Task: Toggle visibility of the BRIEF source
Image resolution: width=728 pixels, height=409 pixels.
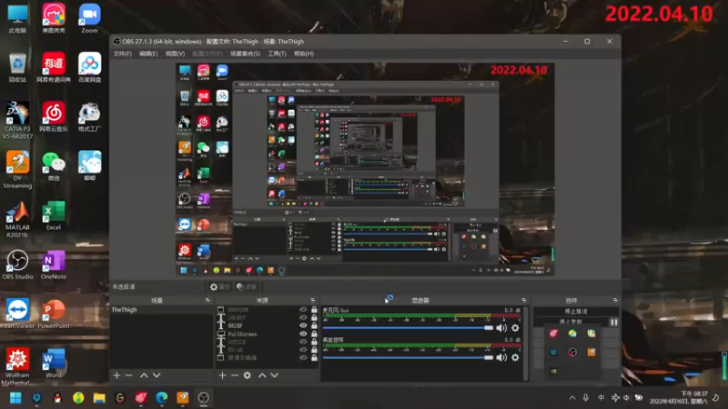Action: [303, 325]
